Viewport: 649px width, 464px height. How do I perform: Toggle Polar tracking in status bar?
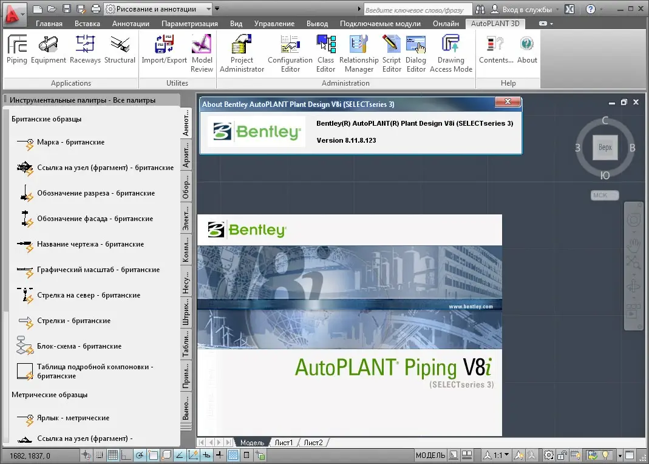click(140, 455)
